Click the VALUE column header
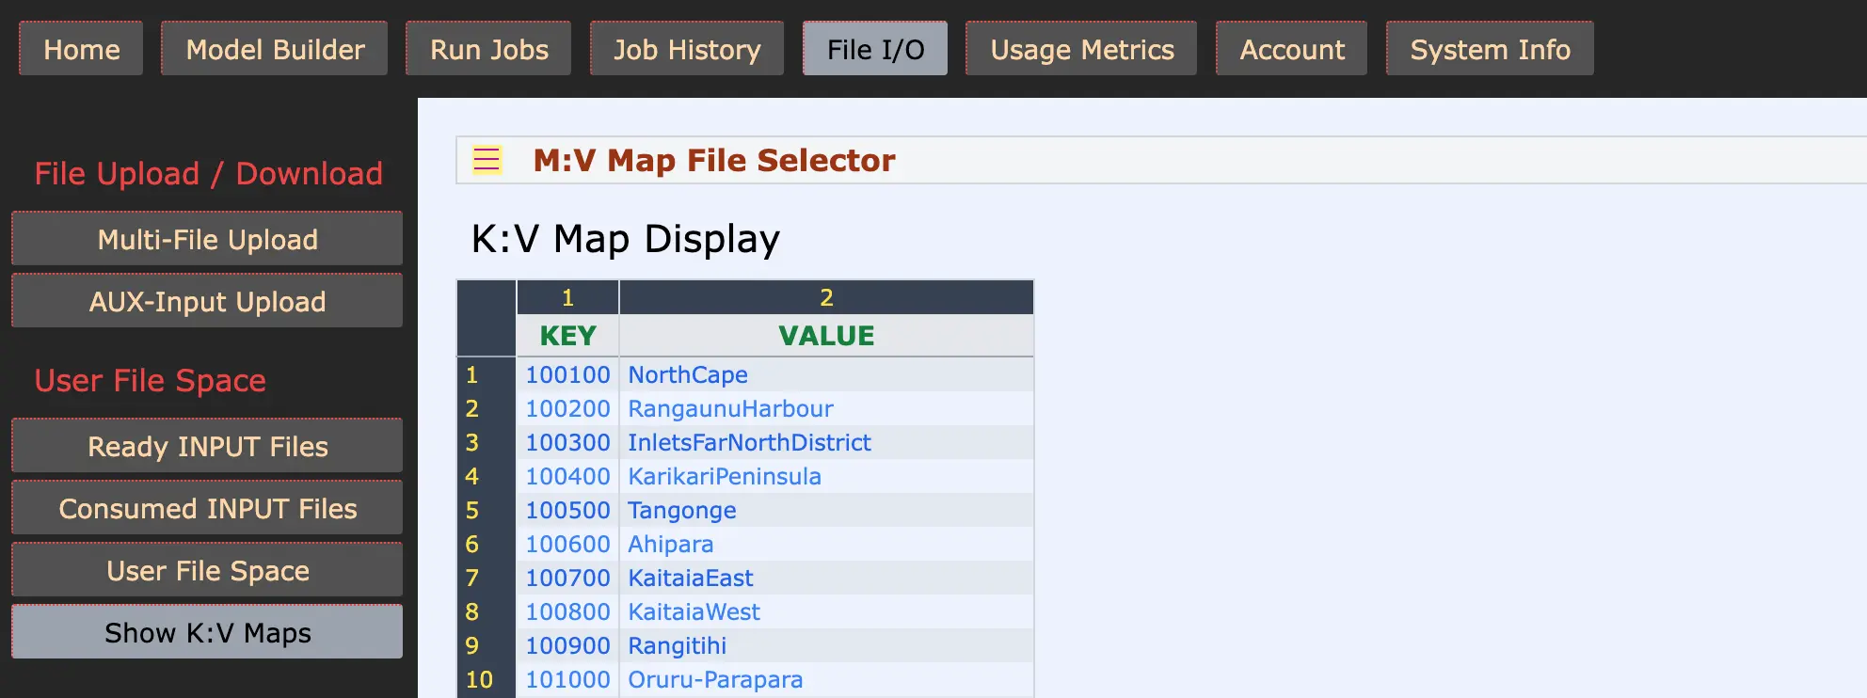This screenshot has height=698, width=1867. 826,336
